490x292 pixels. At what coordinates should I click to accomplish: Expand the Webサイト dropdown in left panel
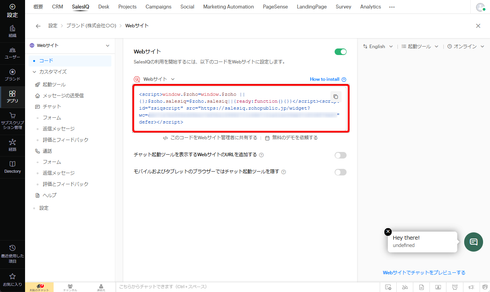70,45
